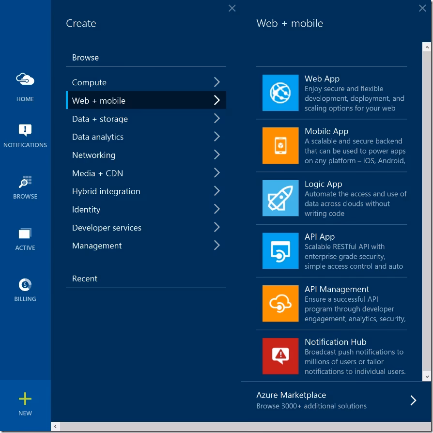Click the Web App title
Image resolution: width=433 pixels, height=433 pixels.
(322, 78)
